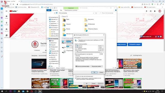Screen dimensions: 165x93
Task: Open the КЭШБЕК ОТ EPN video thumbnail
Action: coord(133,64)
